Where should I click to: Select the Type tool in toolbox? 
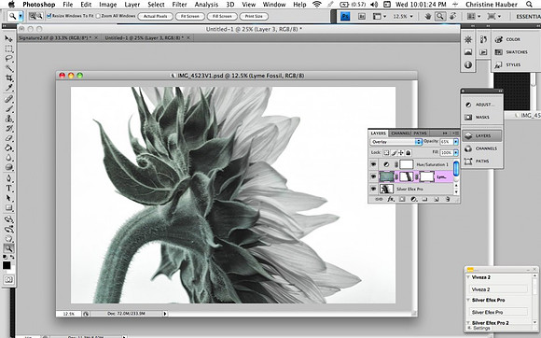pos(8,189)
